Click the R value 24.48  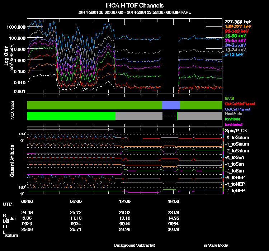27,213
